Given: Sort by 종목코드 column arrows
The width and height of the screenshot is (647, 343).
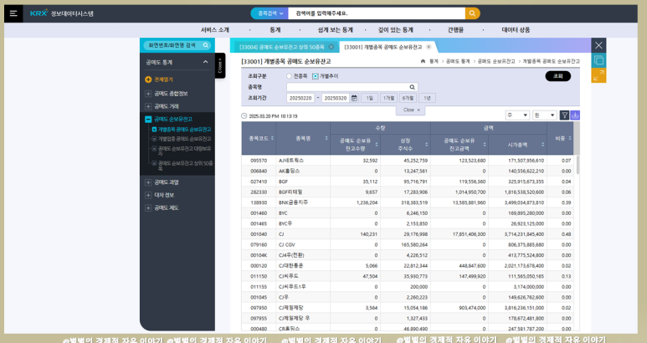Looking at the screenshot, I should (x=272, y=138).
